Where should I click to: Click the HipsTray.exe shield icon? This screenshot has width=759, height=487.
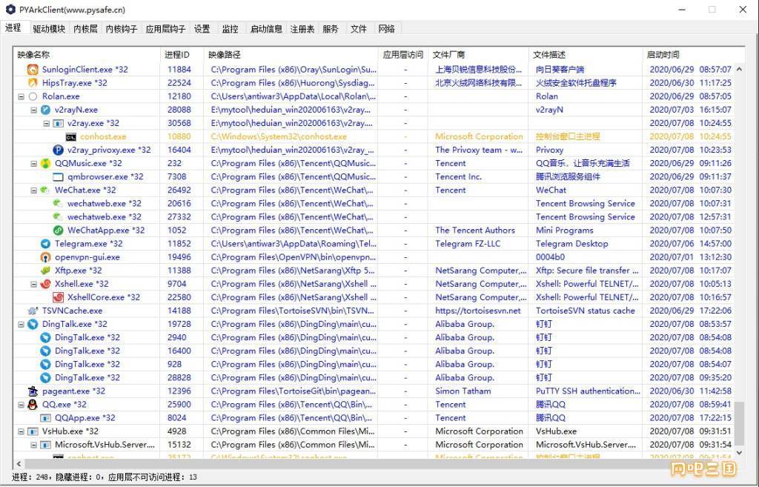coord(33,83)
